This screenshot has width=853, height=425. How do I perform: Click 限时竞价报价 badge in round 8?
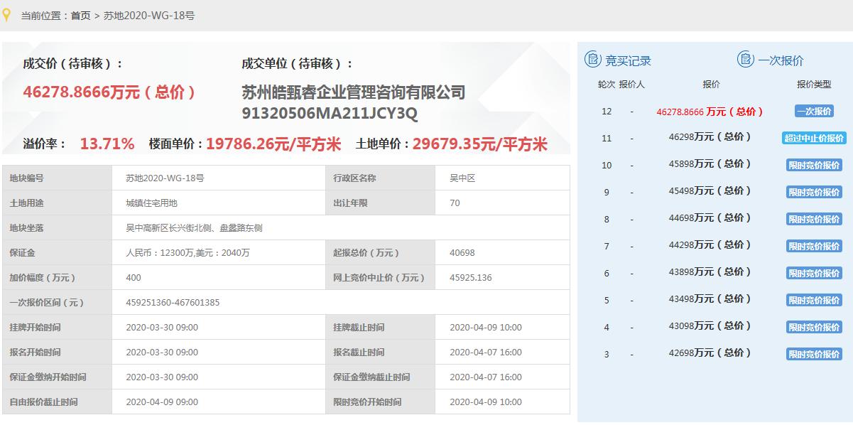coord(814,220)
